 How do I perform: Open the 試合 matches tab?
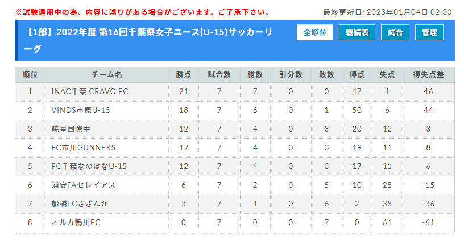(x=395, y=32)
